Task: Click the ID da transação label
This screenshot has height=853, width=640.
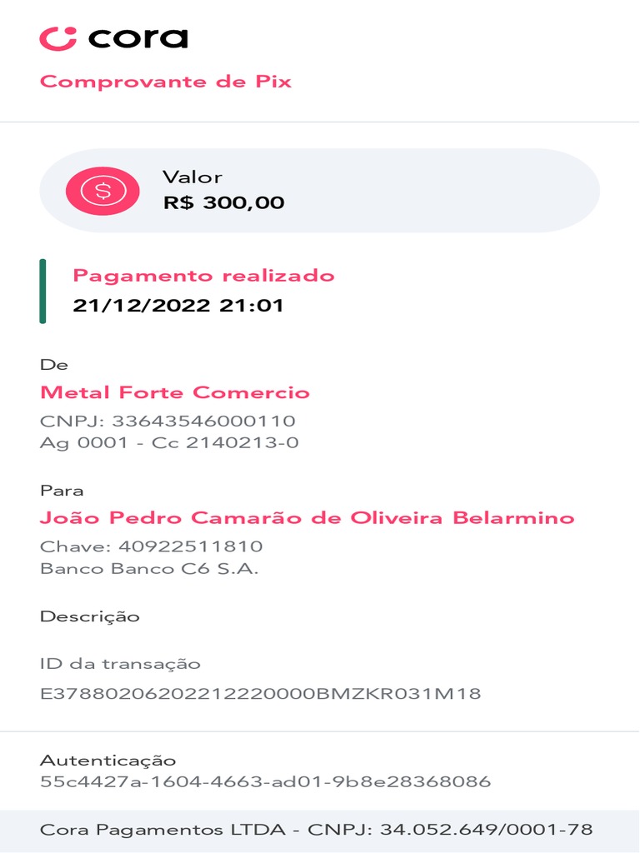Action: (x=120, y=664)
